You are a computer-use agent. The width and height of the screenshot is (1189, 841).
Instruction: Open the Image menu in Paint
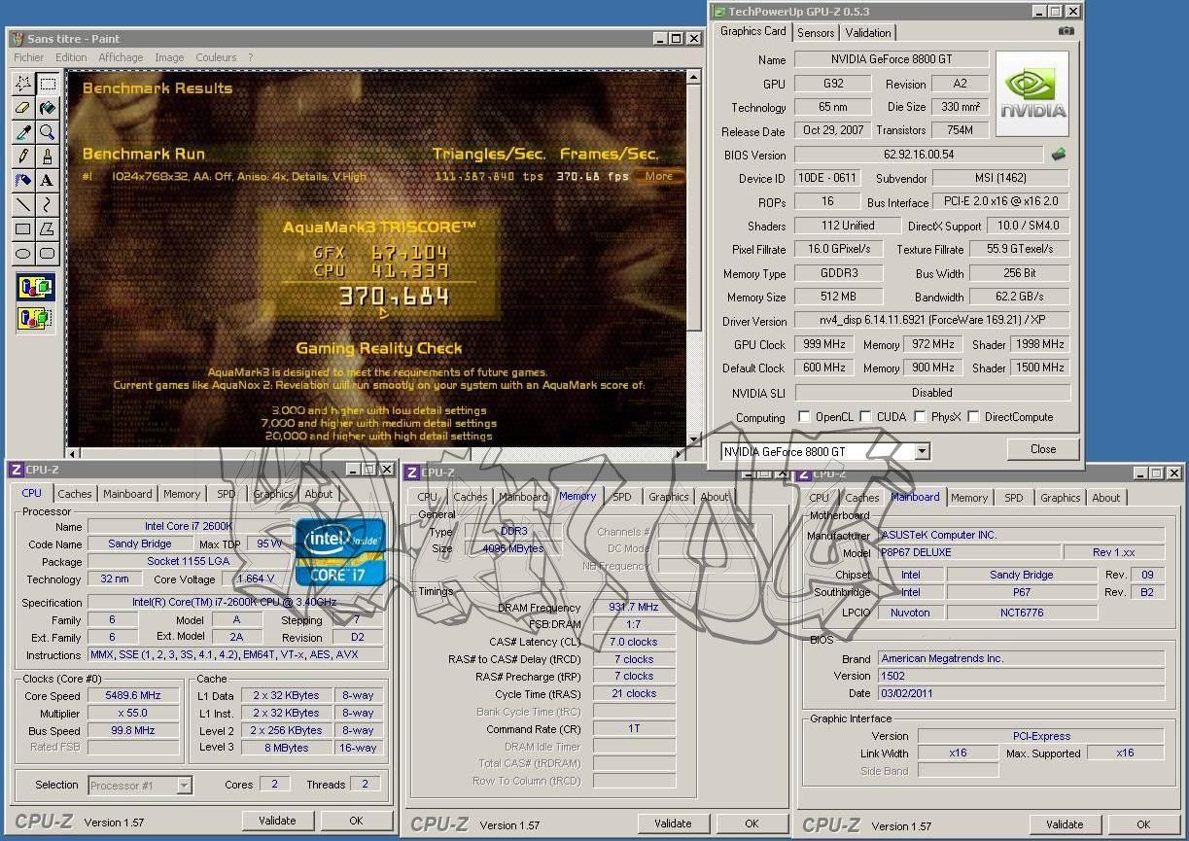pyautogui.click(x=169, y=57)
